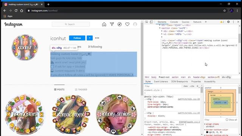Toggle the device toolbar in DevTools
Viewport: 242px width, 136px height.
coord(151,22)
